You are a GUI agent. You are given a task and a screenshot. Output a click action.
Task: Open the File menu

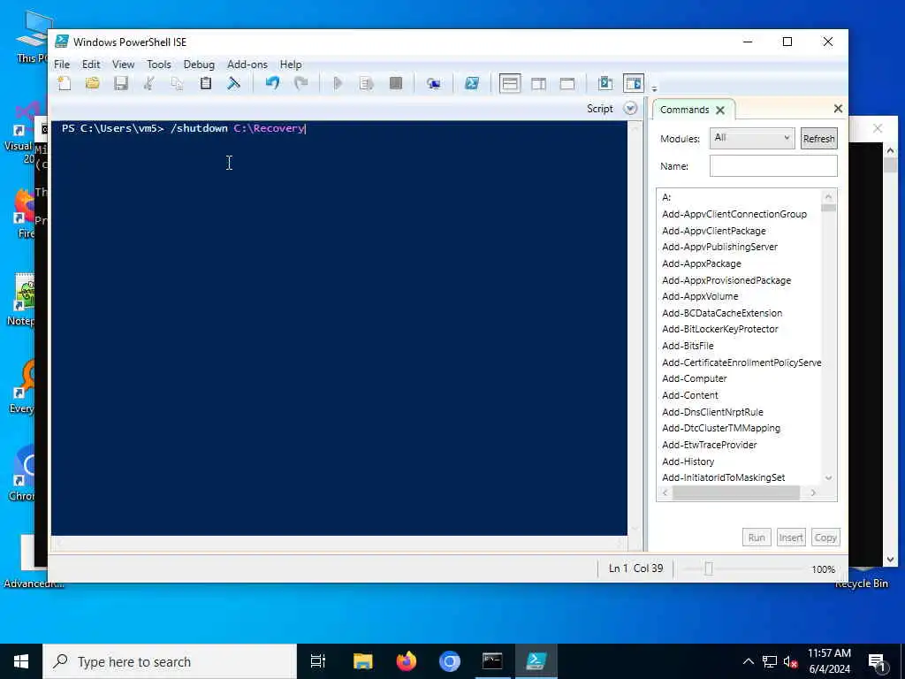(x=62, y=64)
